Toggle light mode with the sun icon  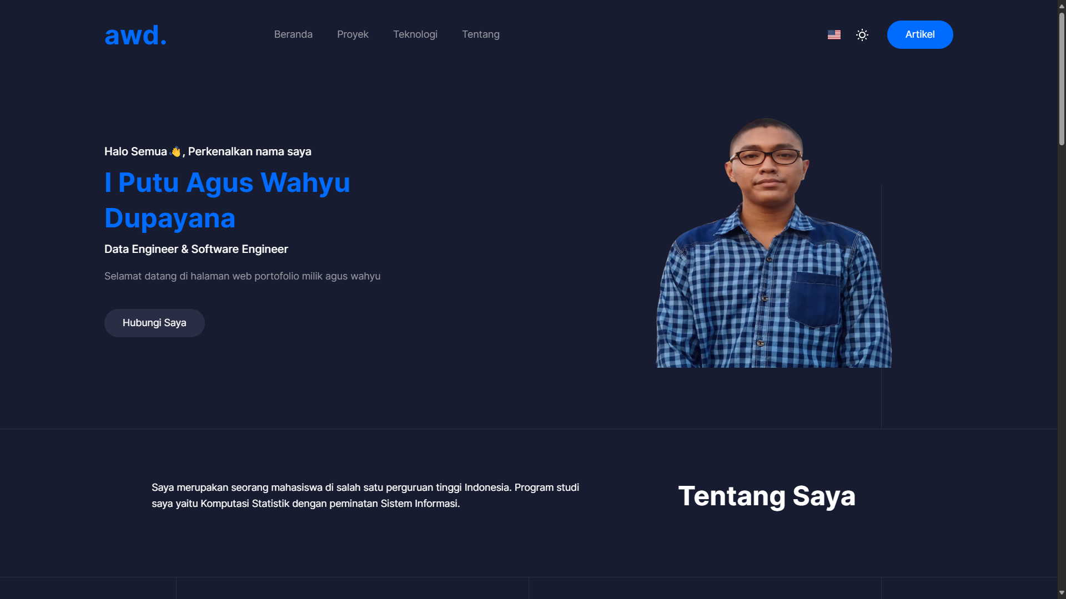(x=862, y=34)
